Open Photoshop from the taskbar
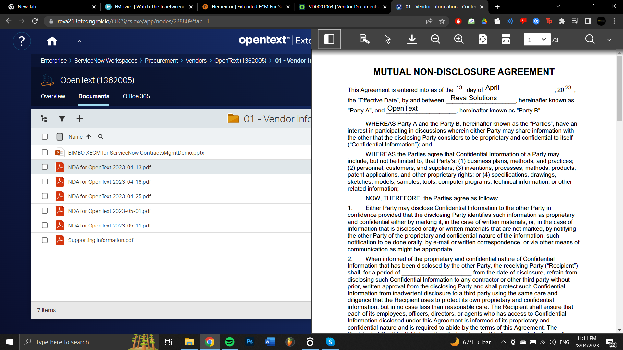The image size is (623, 350). pos(250,342)
